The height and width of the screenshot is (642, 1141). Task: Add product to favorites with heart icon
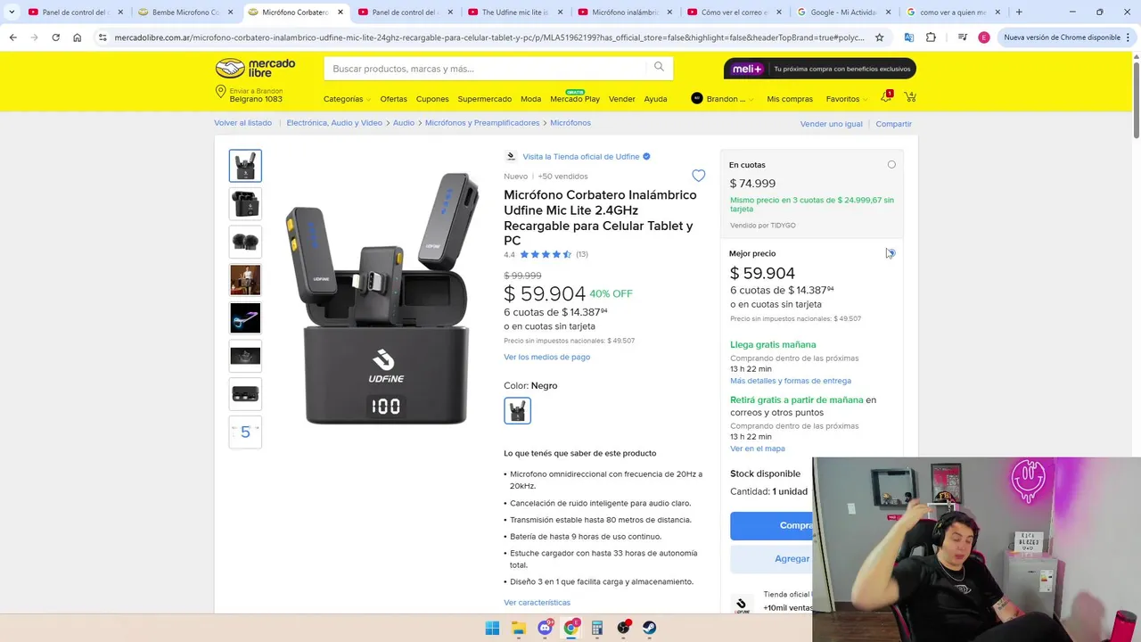point(698,176)
